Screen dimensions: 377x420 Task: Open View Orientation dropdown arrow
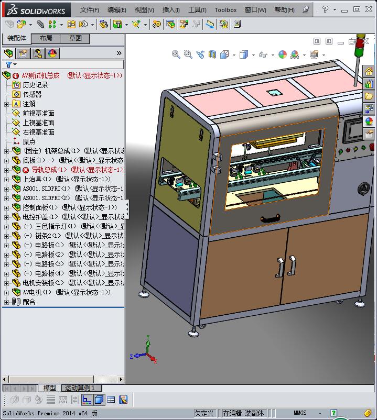[x=234, y=55]
